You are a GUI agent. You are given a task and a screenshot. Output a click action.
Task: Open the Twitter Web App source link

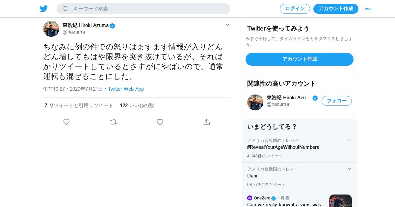click(126, 89)
